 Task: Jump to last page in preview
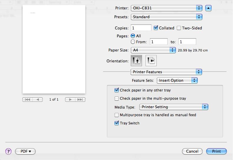pyautogui.click(x=80, y=99)
